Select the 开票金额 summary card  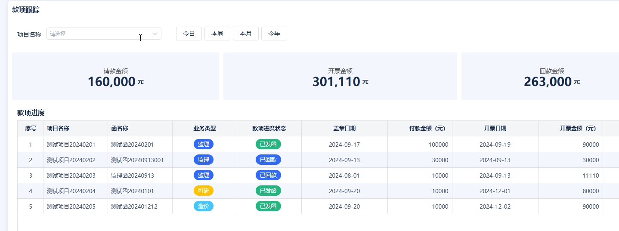coord(340,77)
